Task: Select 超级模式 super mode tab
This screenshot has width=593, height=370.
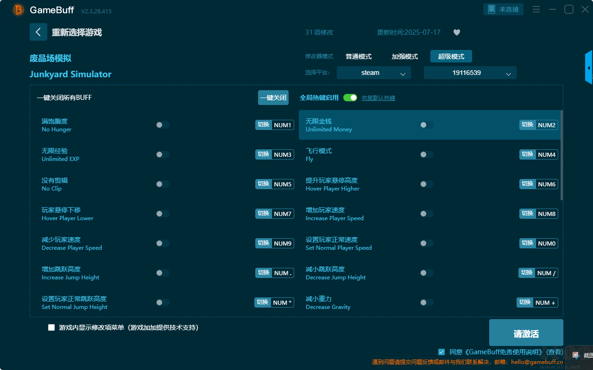Action: [x=451, y=56]
